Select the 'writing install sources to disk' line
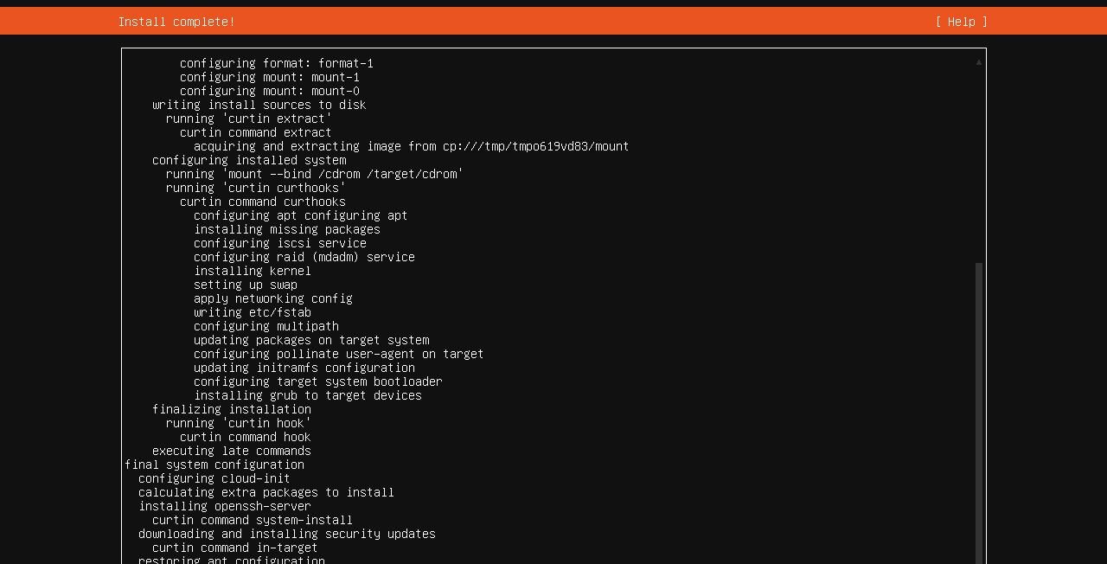This screenshot has width=1107, height=564. pyautogui.click(x=259, y=105)
